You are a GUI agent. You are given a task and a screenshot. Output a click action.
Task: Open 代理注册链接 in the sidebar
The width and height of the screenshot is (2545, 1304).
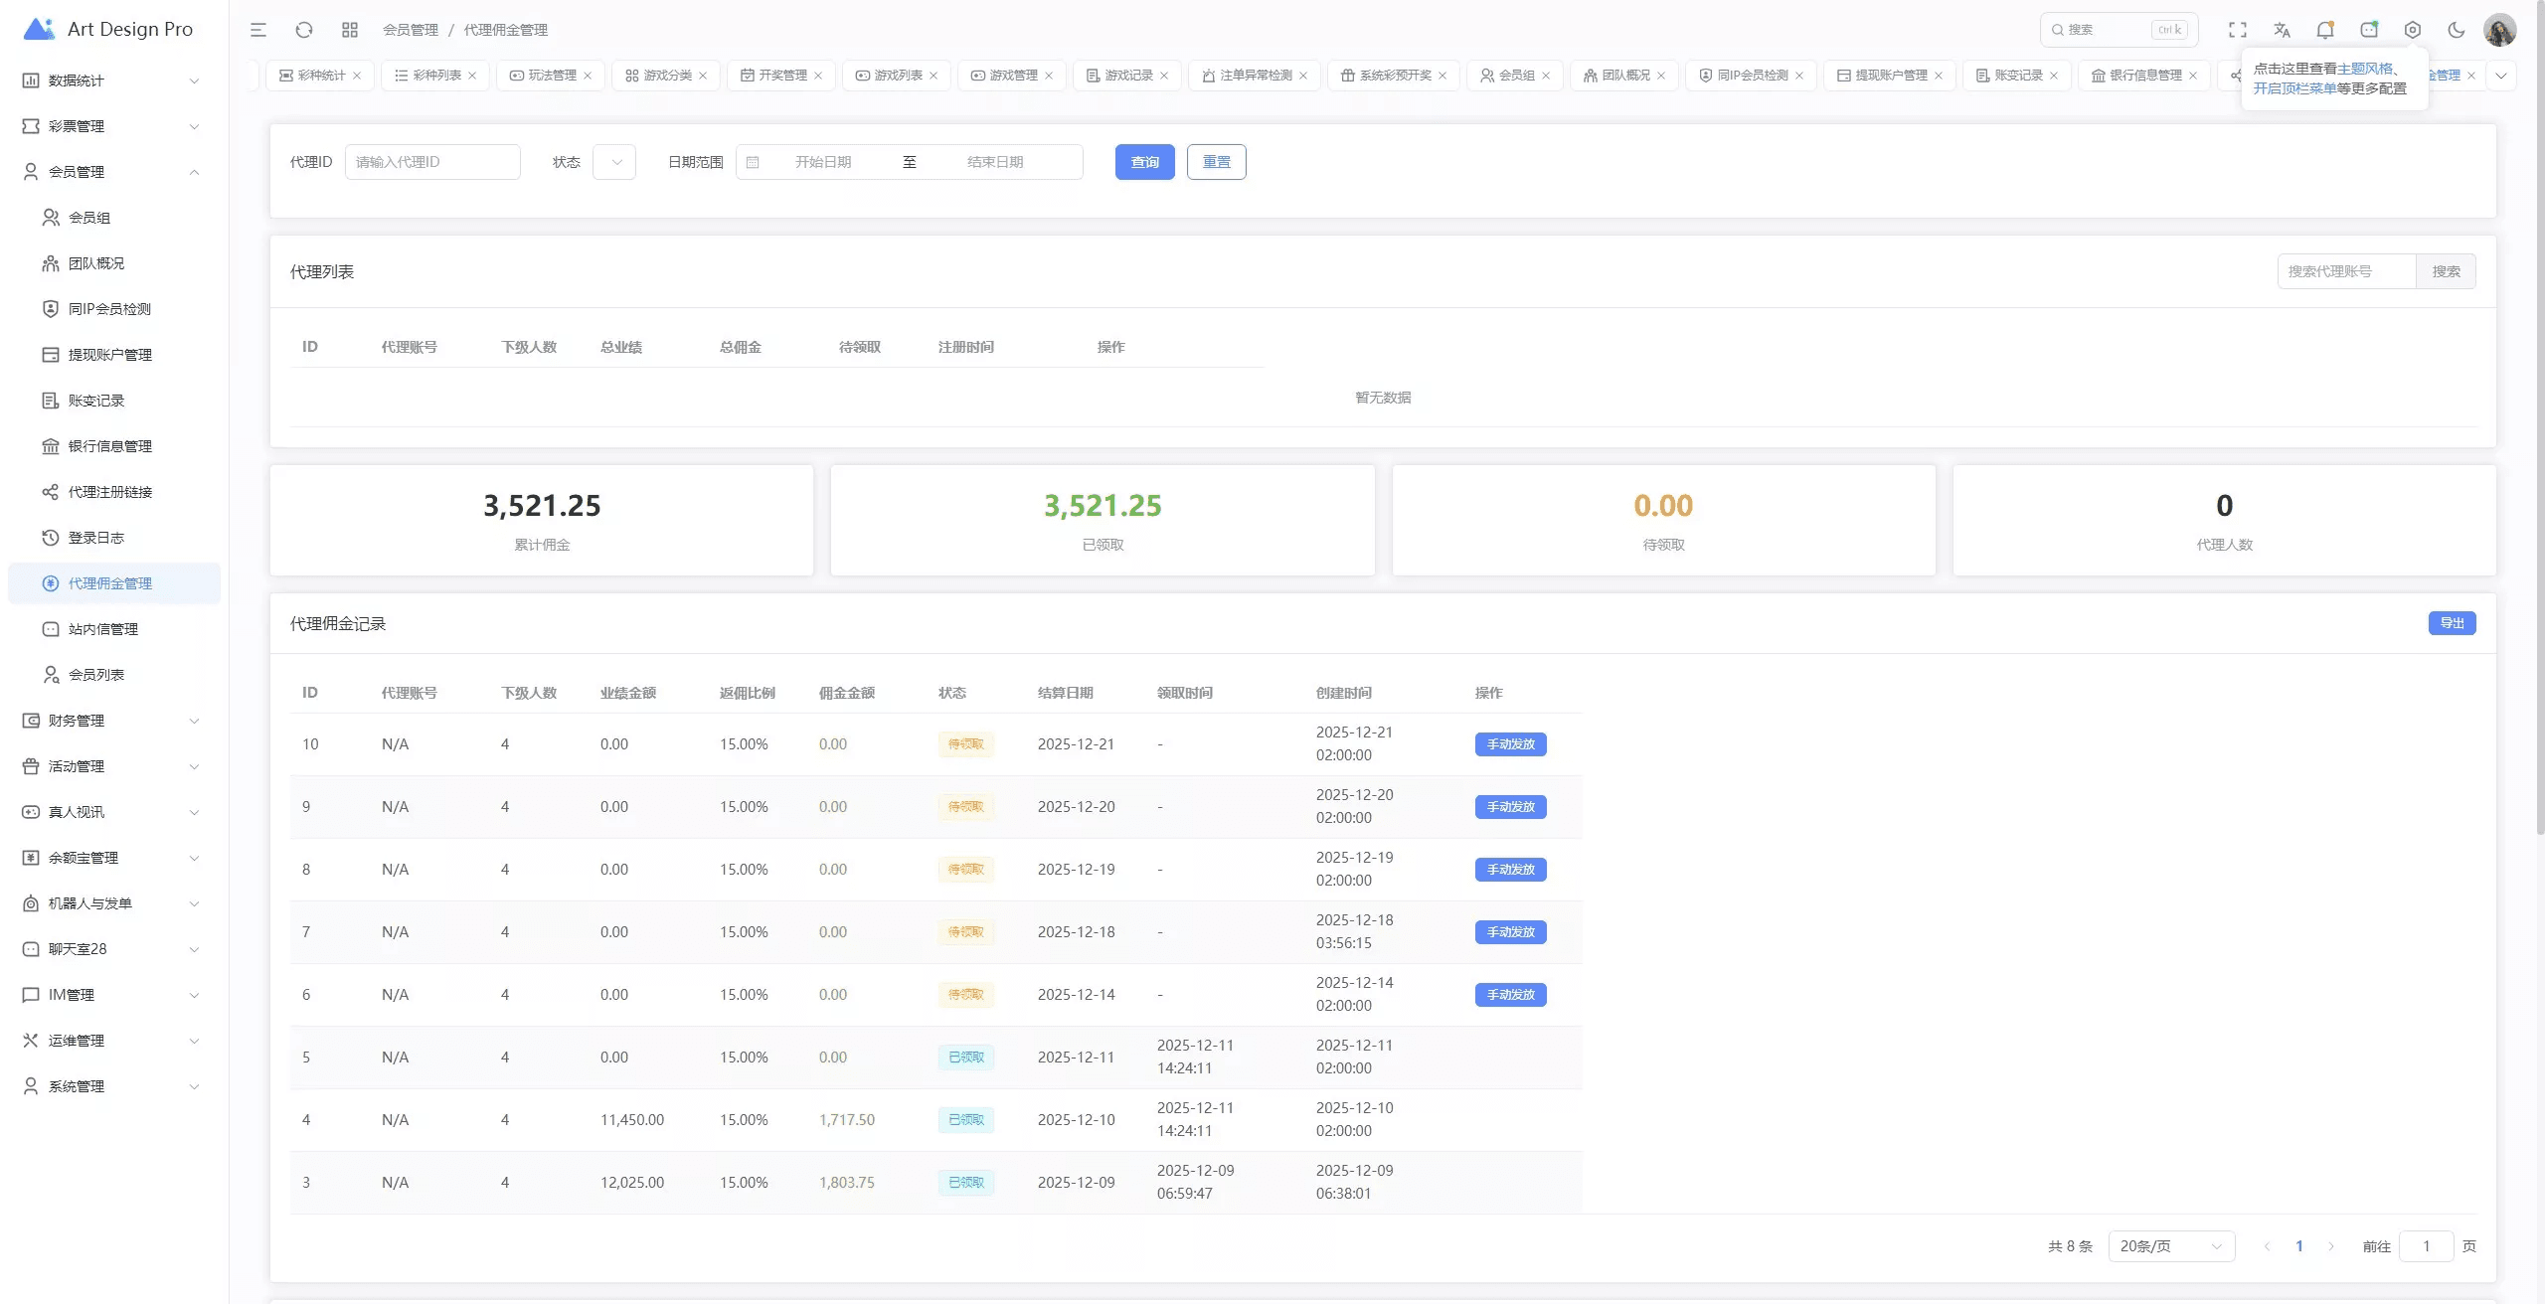click(109, 492)
